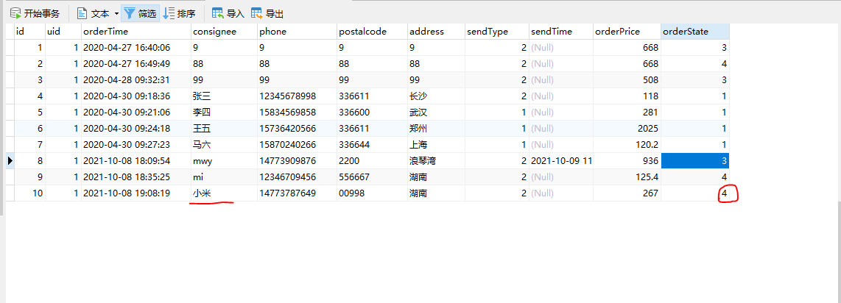Click the id cell 10
This screenshot has width=841, height=303.
tap(31, 193)
